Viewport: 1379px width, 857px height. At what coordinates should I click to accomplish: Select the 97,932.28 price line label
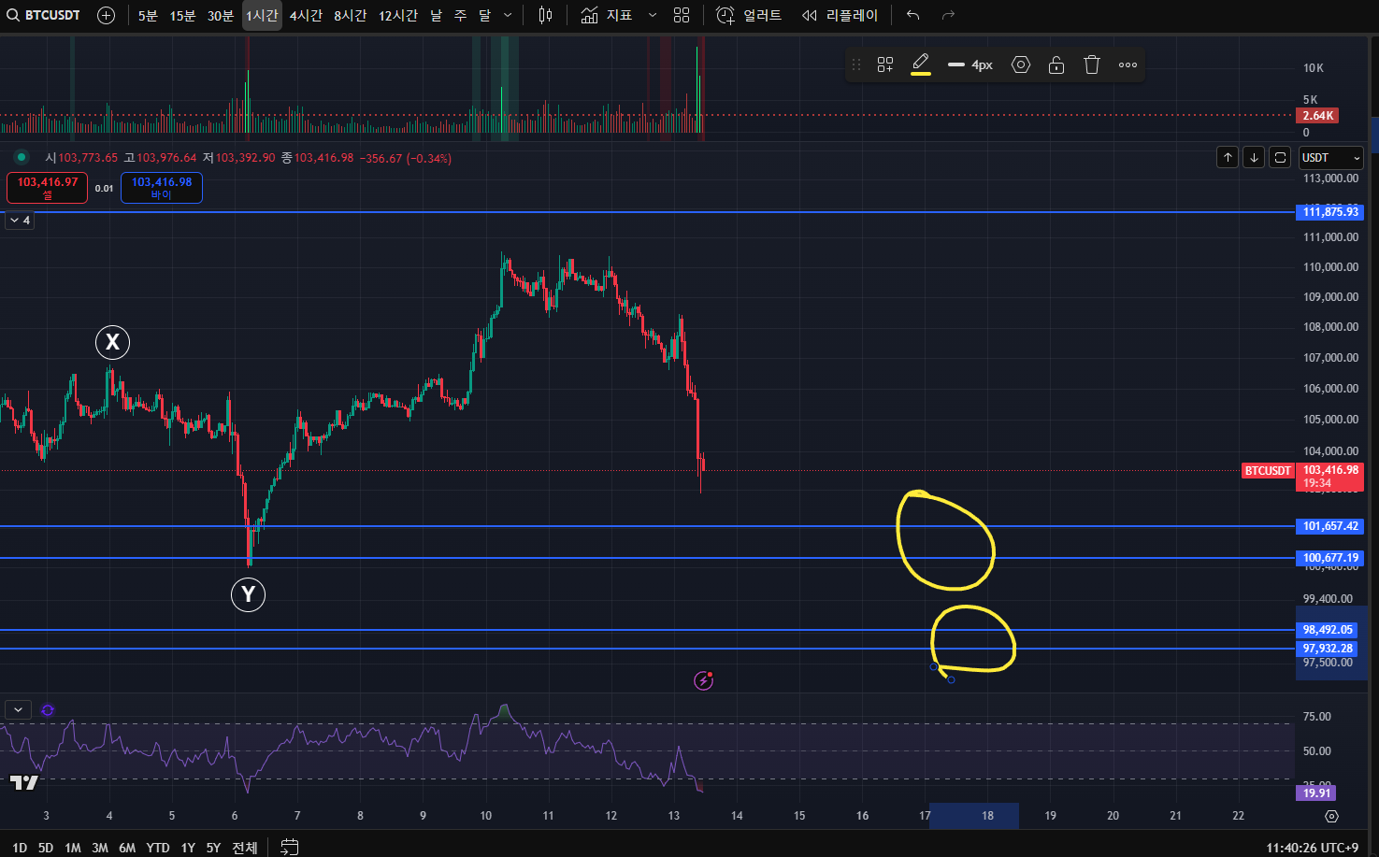coord(1329,649)
